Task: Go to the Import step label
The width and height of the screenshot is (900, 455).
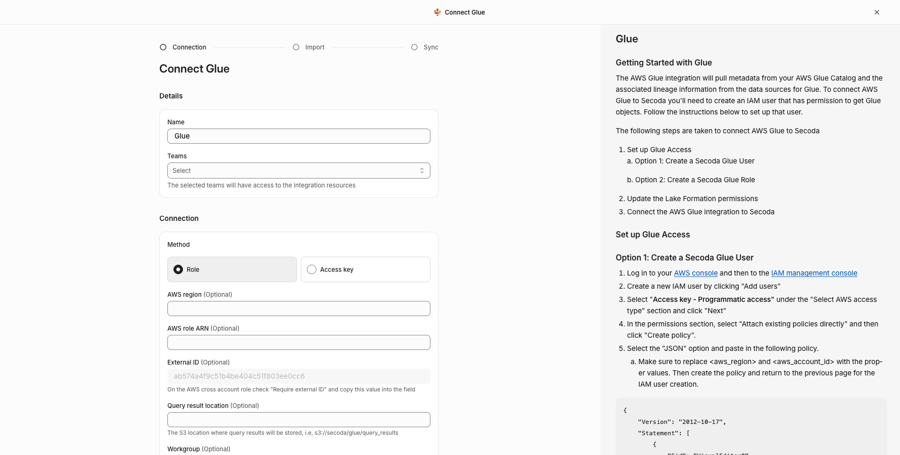Action: (314, 47)
